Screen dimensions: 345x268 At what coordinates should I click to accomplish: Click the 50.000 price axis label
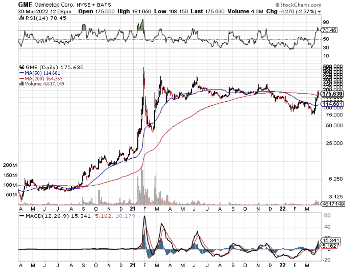tap(334, 126)
